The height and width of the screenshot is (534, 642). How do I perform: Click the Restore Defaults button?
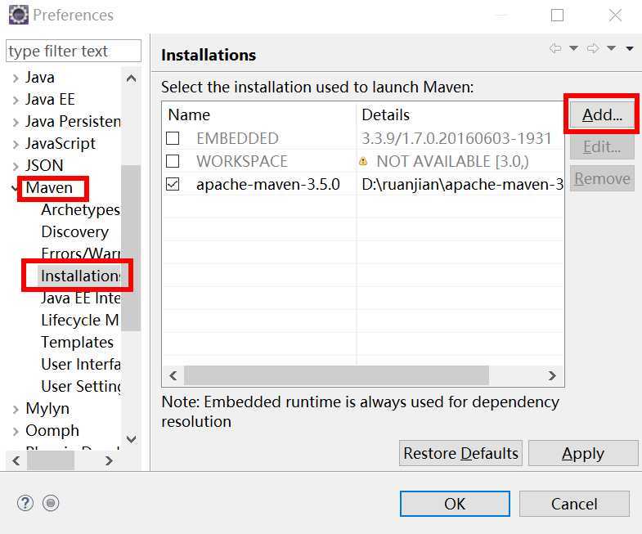click(460, 453)
